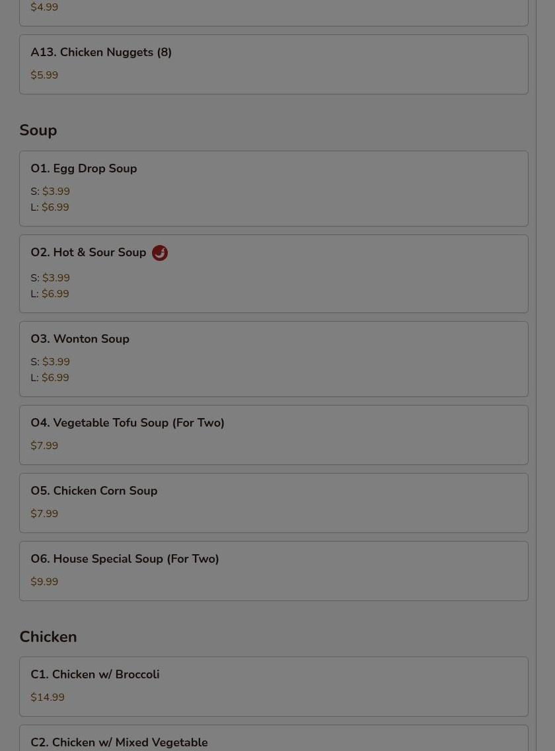Pick O5 Chicken Corn Soup
Image resolution: width=555 pixels, height=751 pixels.
94,491
